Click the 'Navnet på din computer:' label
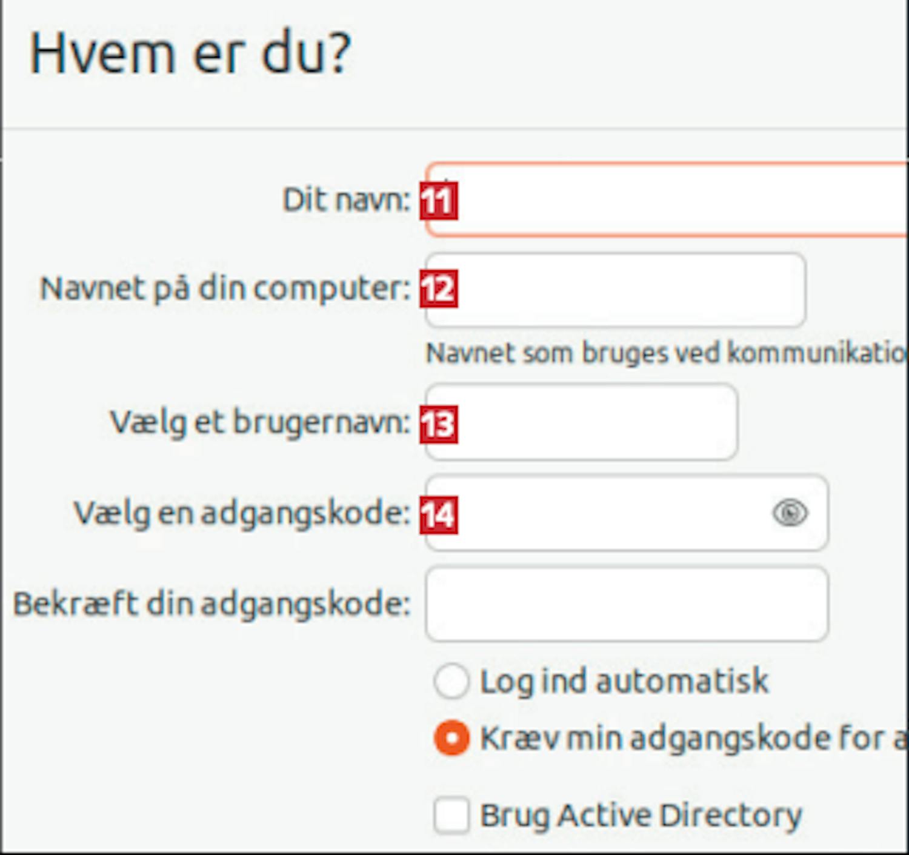The width and height of the screenshot is (909, 855). click(225, 288)
